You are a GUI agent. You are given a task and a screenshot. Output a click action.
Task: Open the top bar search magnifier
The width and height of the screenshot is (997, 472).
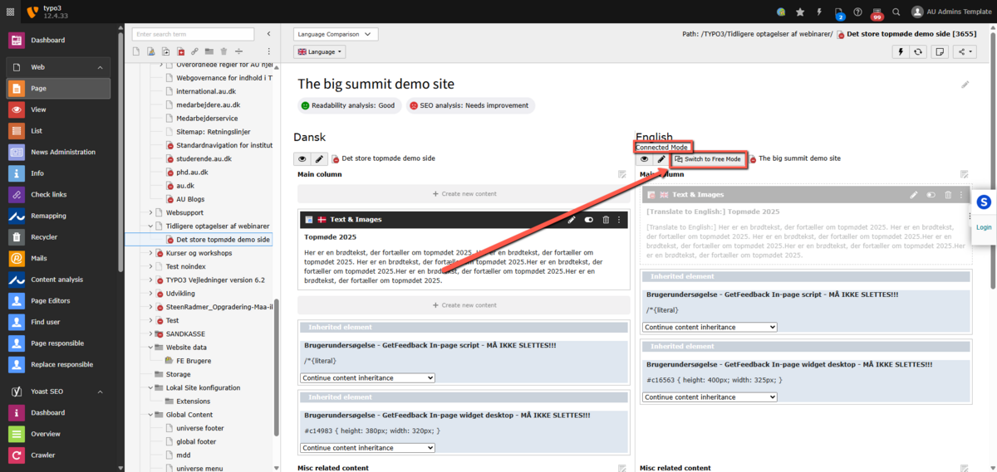(x=896, y=12)
